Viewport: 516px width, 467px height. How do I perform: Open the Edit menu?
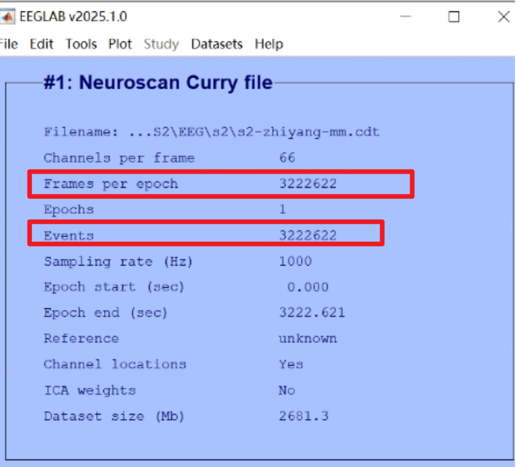coord(41,44)
